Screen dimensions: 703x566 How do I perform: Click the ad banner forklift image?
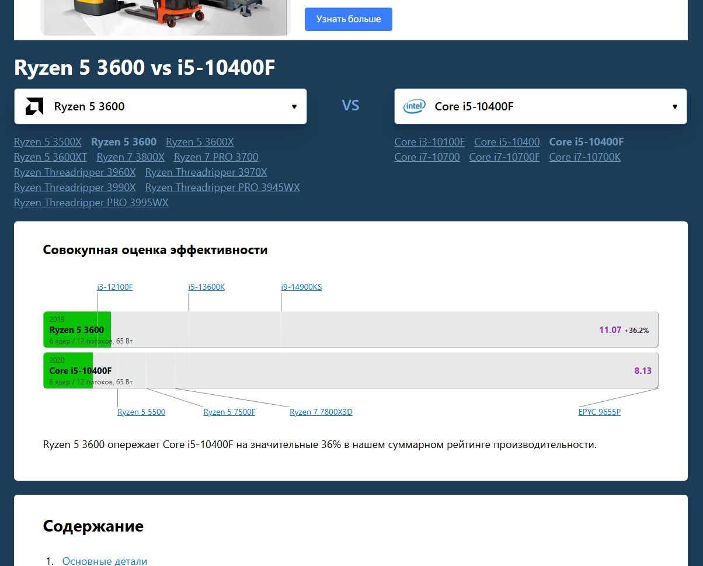point(164,18)
